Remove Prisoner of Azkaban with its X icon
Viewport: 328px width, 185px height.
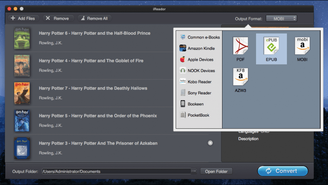click(x=210, y=143)
